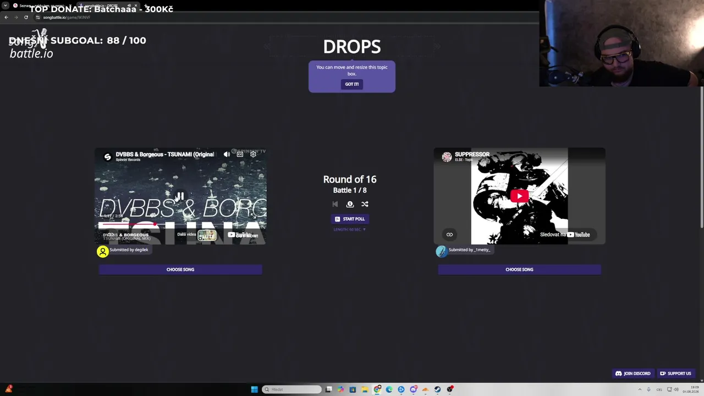Copy link of the SUPPRESSOR video
The image size is (704, 396).
coord(449,235)
